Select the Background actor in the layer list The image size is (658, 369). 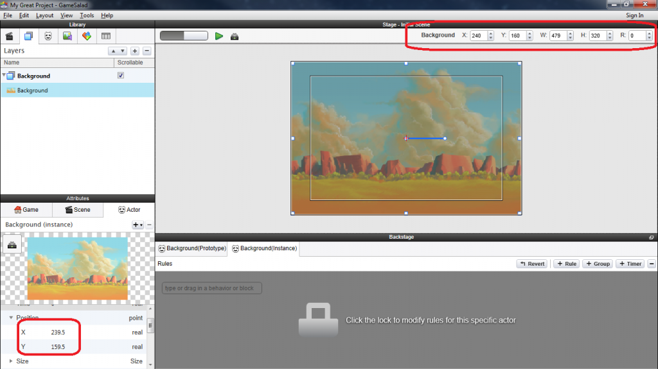coord(78,90)
